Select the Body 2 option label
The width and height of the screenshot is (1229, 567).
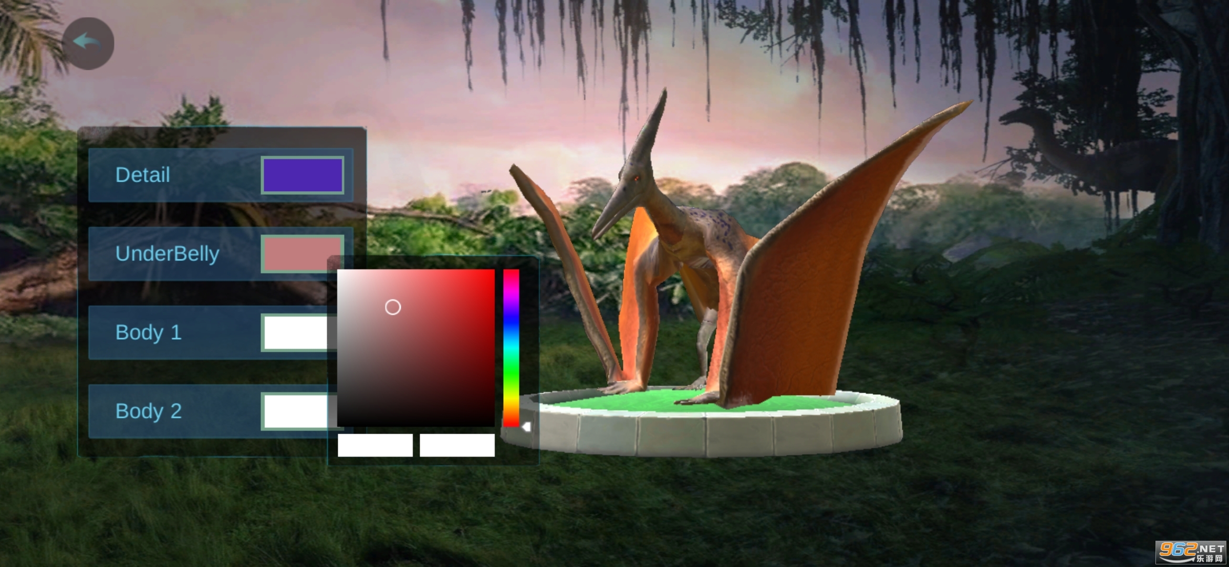pyautogui.click(x=148, y=411)
